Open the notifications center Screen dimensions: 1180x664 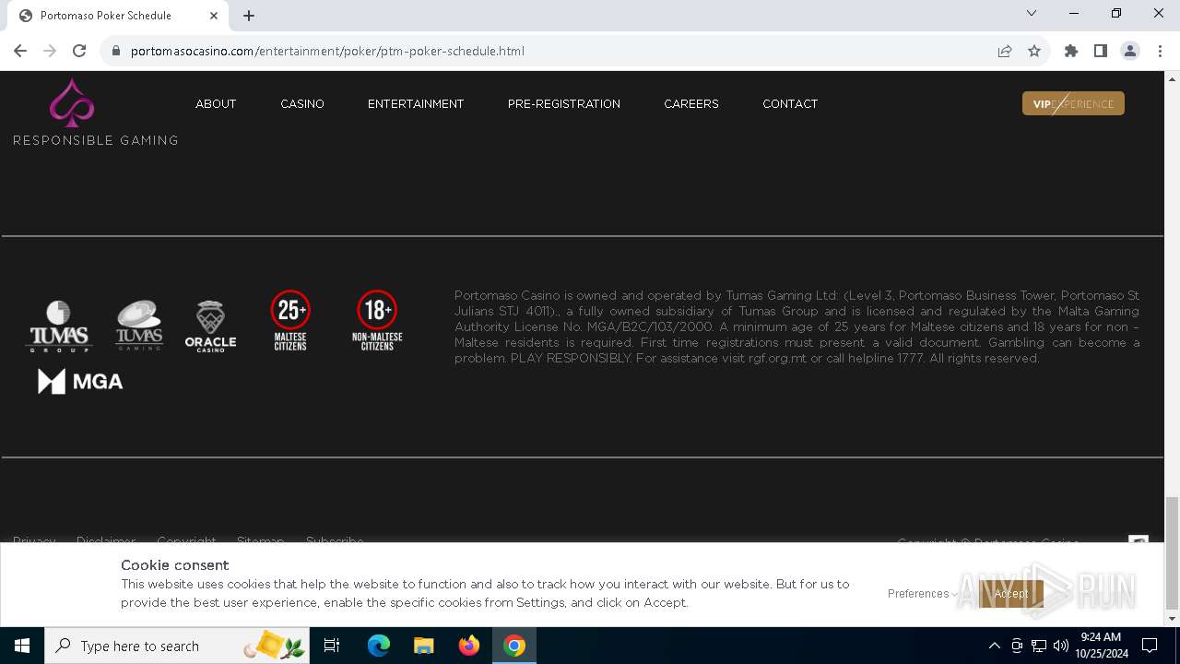click(1150, 646)
